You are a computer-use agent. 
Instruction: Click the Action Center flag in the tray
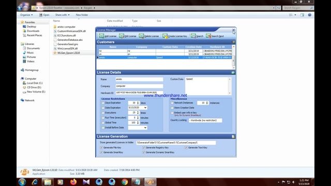click(283, 182)
